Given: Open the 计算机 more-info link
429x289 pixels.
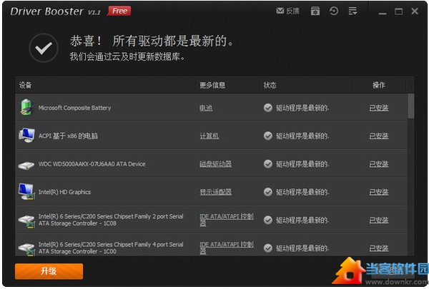Looking at the screenshot, I should pos(209,136).
